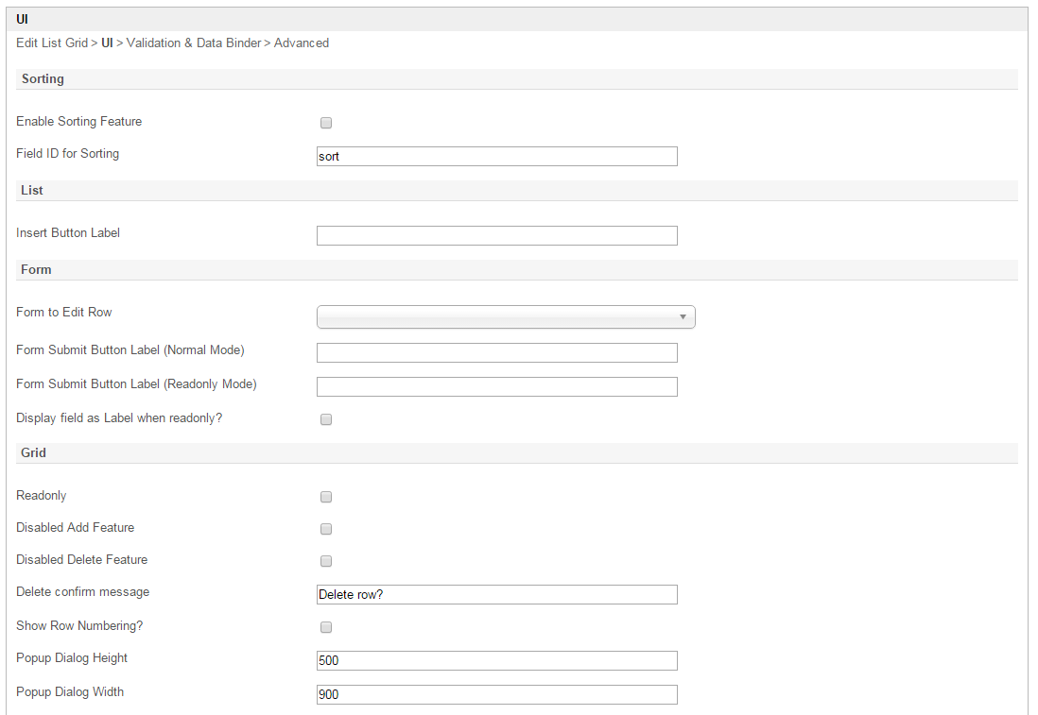Viewport: 1038px width, 715px height.
Task: Enable the Sorting Feature checkbox
Action: [x=326, y=123]
